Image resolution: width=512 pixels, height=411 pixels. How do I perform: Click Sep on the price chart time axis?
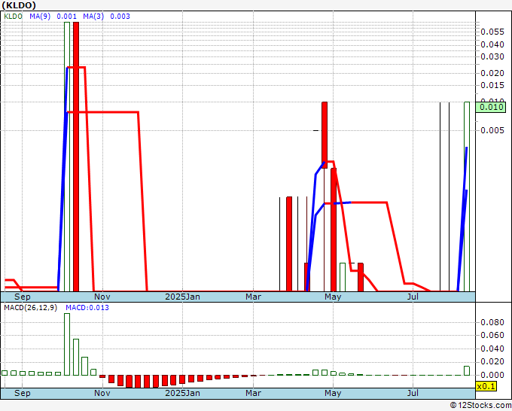(x=22, y=297)
